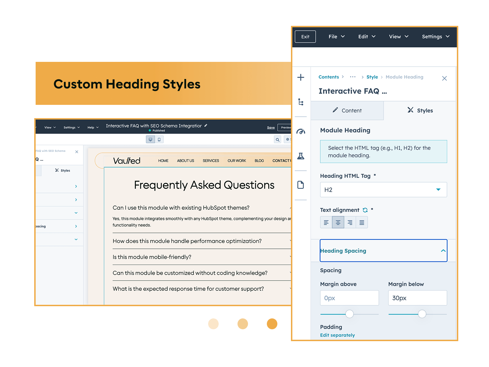The width and height of the screenshot is (489, 367).
Task: Switch to the Styles tab in right panel
Action: (420, 110)
